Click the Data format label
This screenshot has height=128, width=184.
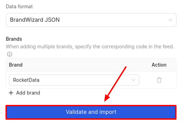coord(19,7)
